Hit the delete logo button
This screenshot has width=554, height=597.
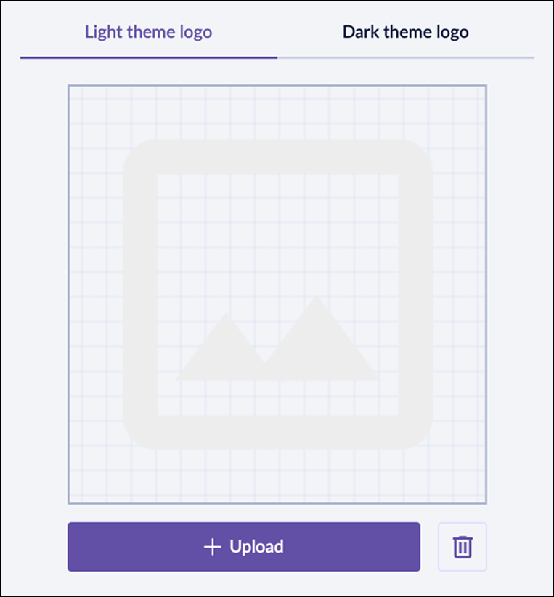(x=463, y=547)
